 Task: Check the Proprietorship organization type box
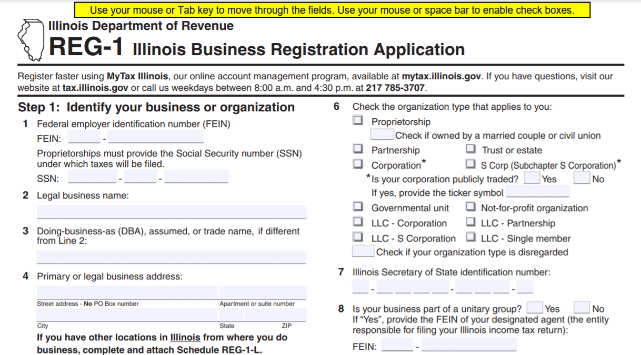[358, 121]
